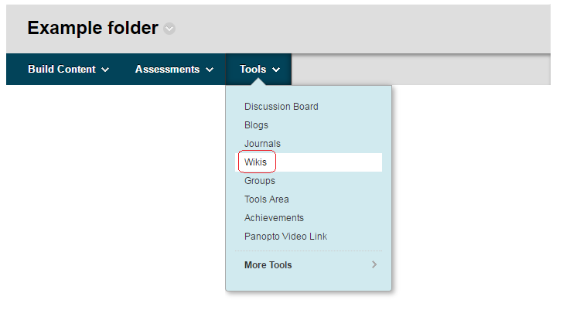563x317 pixels.
Task: Open the Build Content dropdown menu
Action: point(68,70)
